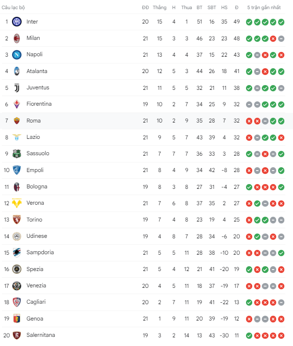Open the Udinese team link
Screen dimensions: 293x346
tap(37, 236)
